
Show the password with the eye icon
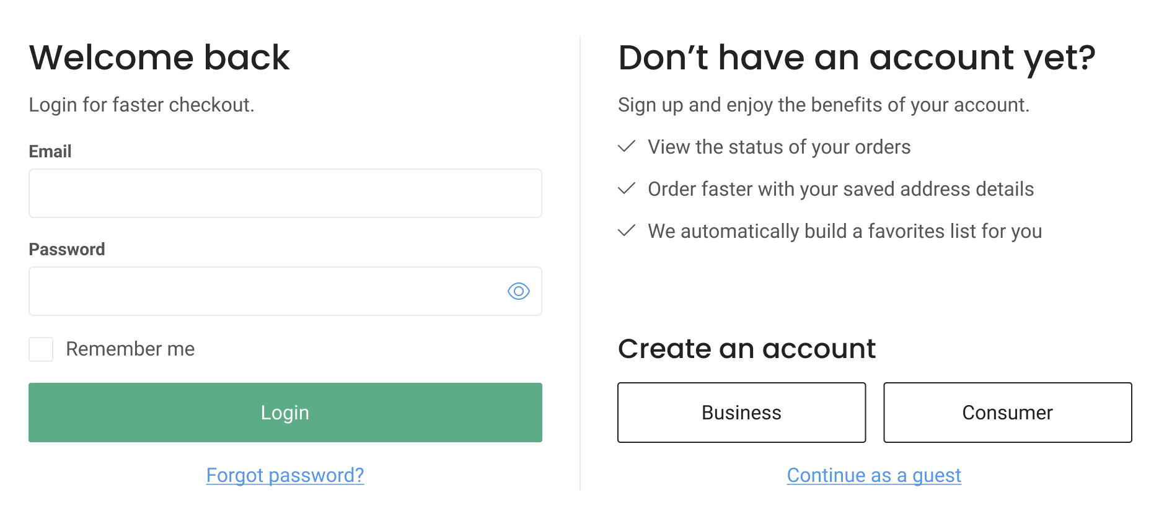518,291
